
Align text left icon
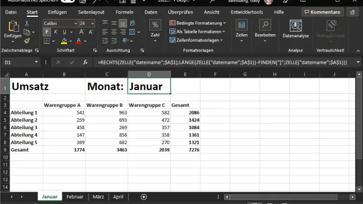tap(105, 32)
